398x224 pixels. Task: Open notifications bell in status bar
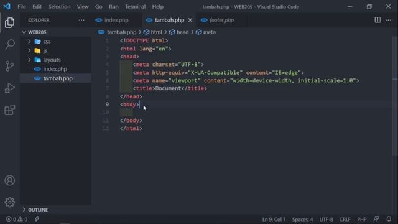pyautogui.click(x=389, y=218)
